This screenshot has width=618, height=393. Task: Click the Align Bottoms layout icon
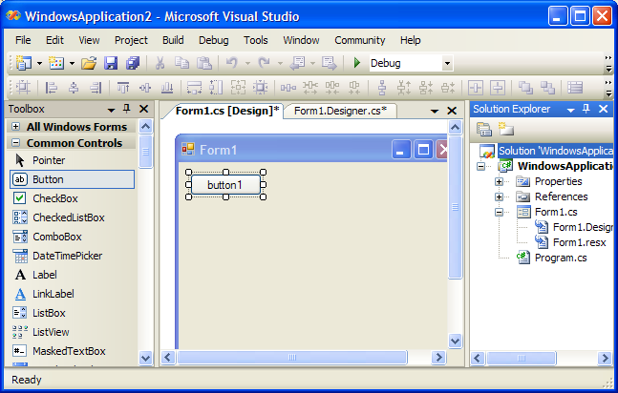pos(167,88)
